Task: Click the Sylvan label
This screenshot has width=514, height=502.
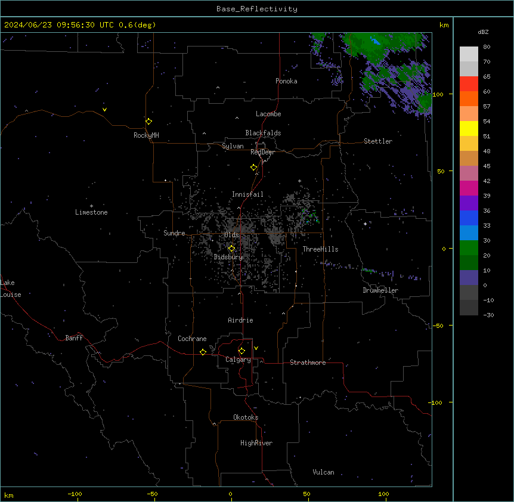Action: point(233,146)
